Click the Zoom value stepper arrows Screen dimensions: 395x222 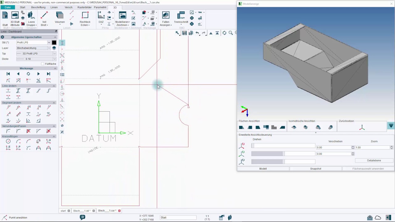[x=392, y=148]
